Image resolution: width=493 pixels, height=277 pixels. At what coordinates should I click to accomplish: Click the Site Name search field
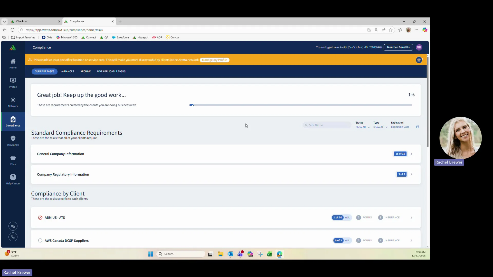327,125
